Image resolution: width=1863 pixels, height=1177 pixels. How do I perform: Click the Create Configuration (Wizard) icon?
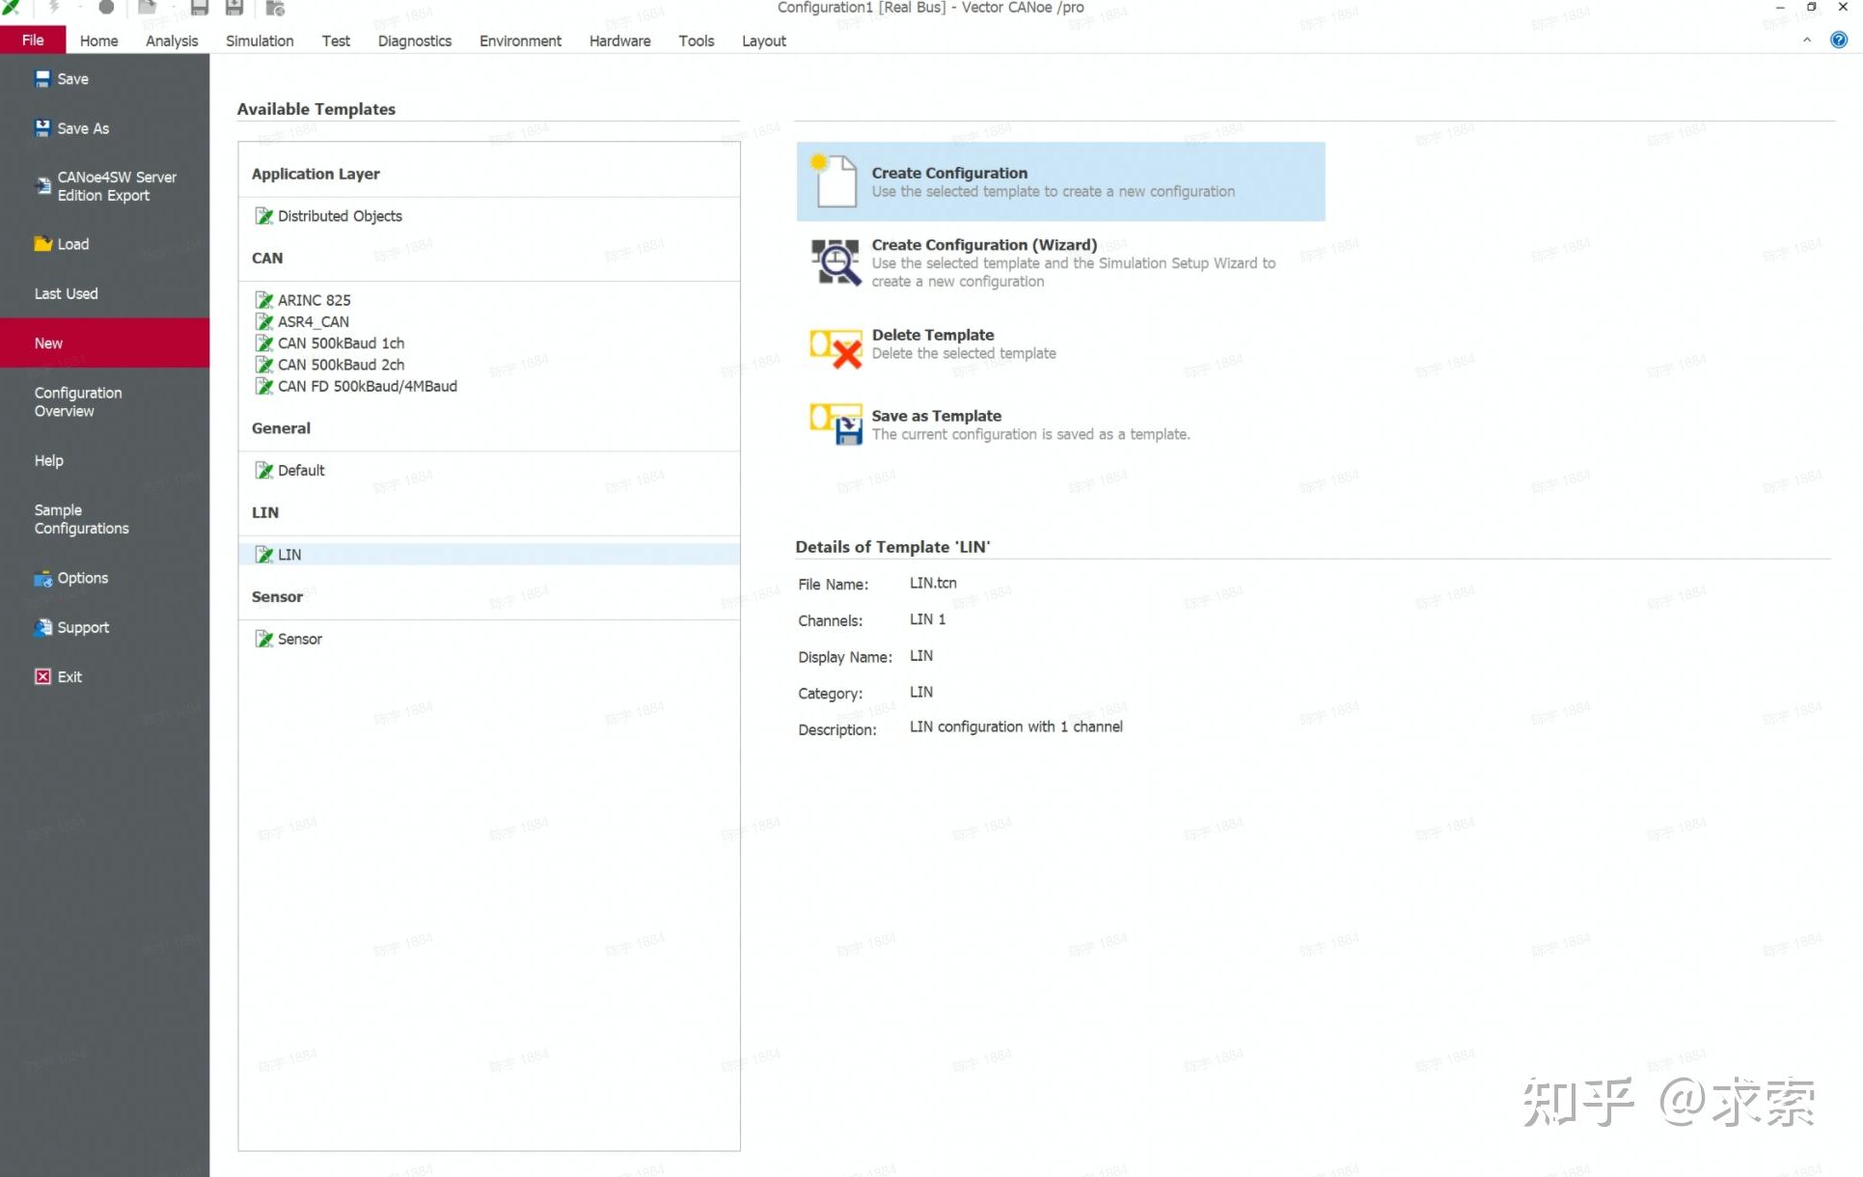835,262
